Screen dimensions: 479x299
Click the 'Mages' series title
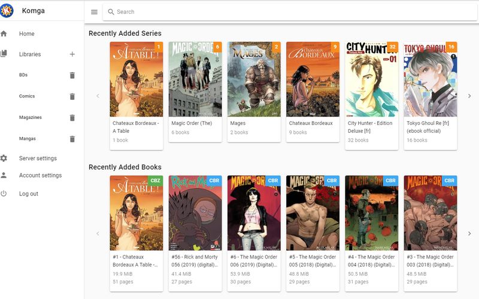point(238,123)
